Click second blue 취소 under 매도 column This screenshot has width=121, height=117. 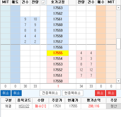pos(17,93)
